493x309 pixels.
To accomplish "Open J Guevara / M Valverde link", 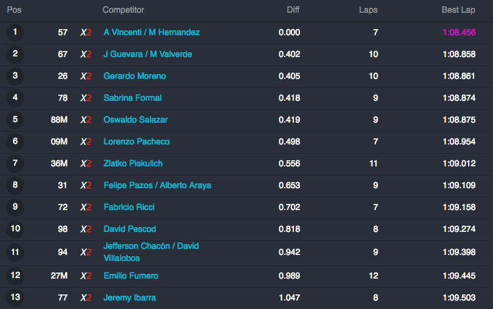I will (x=148, y=54).
